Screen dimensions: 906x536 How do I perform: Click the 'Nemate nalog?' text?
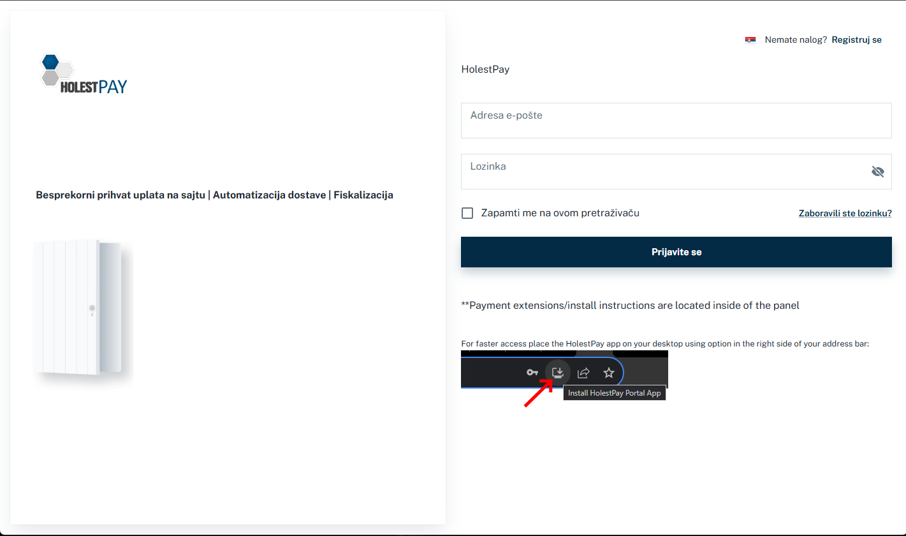point(796,40)
